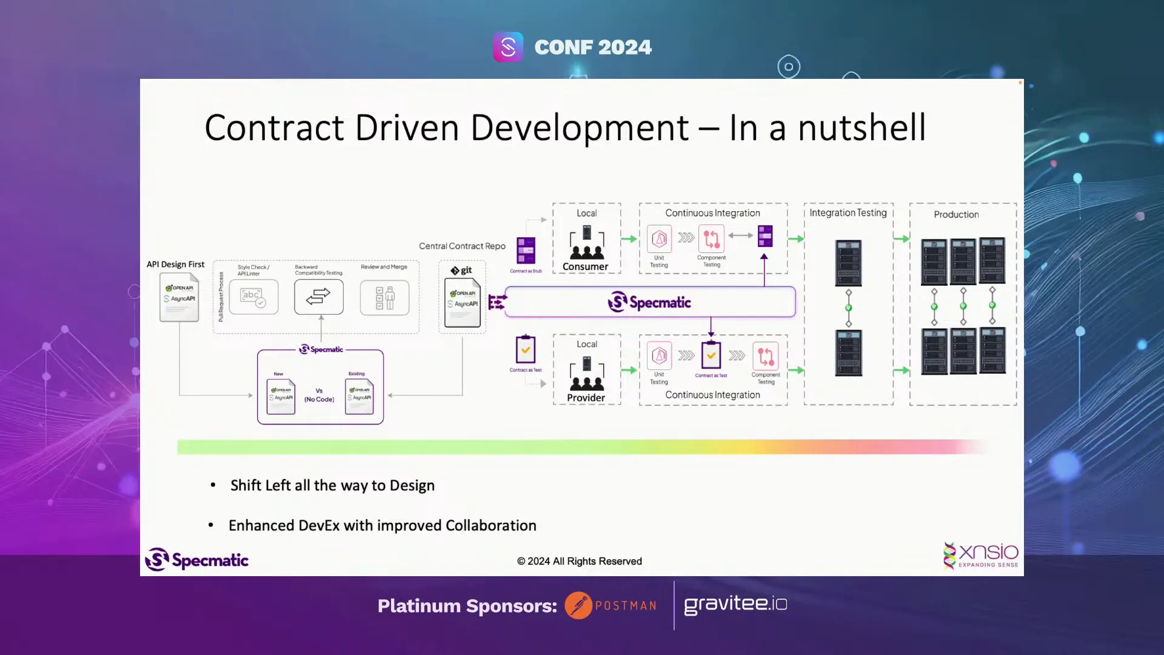The height and width of the screenshot is (655, 1164).
Task: Click the provider CI Component Testing icon
Action: click(x=766, y=356)
